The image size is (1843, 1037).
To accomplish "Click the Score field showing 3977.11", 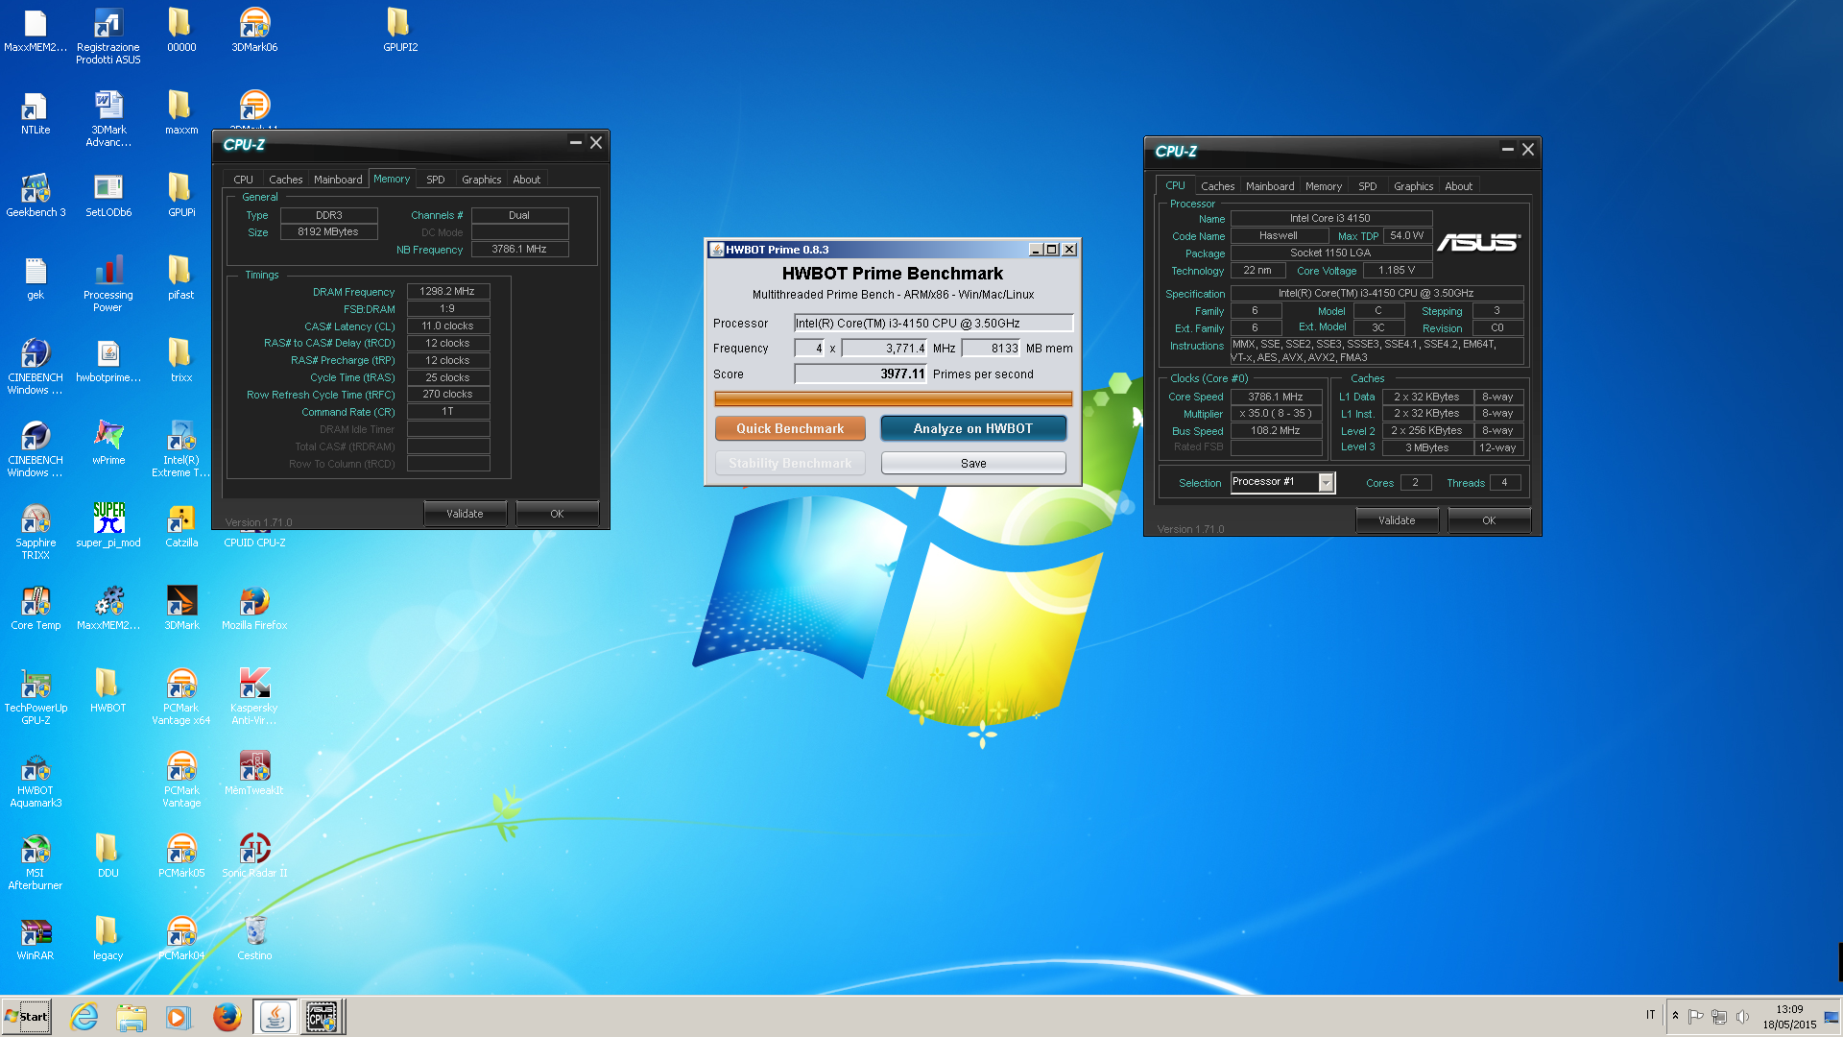I will 860,374.
